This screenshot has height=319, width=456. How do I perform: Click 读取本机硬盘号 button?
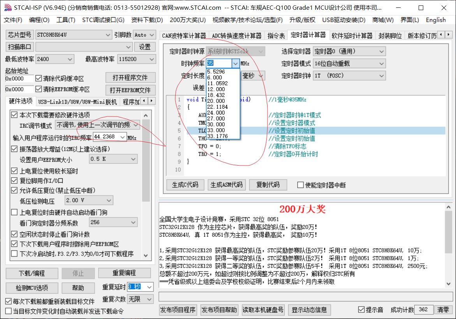[x=263, y=310]
